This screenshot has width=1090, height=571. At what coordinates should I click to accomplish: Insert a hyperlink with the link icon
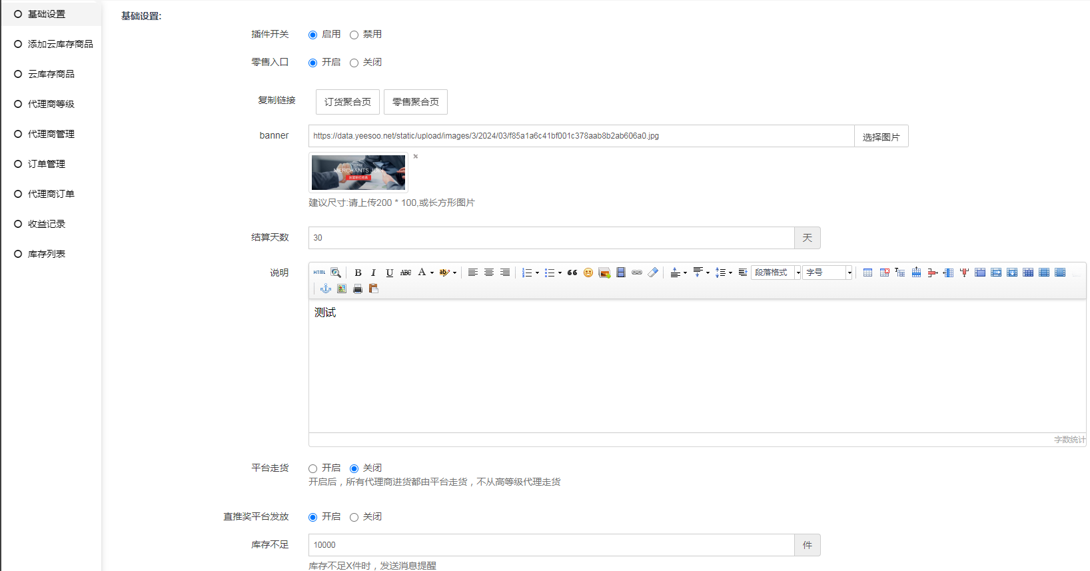tap(637, 273)
